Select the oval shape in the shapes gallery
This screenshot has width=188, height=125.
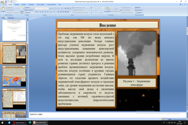99,8
